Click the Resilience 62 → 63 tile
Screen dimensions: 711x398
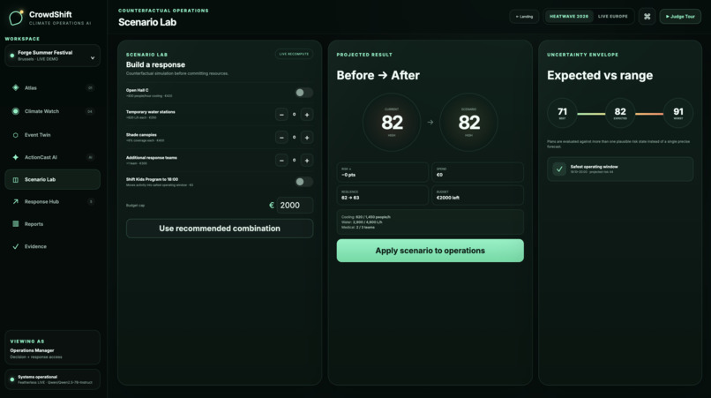(382, 195)
